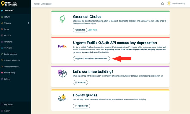This screenshot has height=114, width=190.
Task: Click the Packages box icon
Action: pyautogui.click(x=2, y=48)
